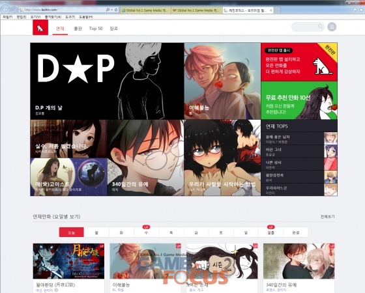The height and width of the screenshot is (293, 365).
Task: Select the 월 day tab
Action: [96, 232]
